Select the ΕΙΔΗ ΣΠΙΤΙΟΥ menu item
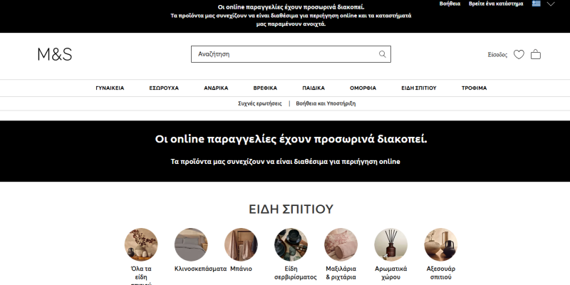This screenshot has height=285, width=570. click(418, 88)
